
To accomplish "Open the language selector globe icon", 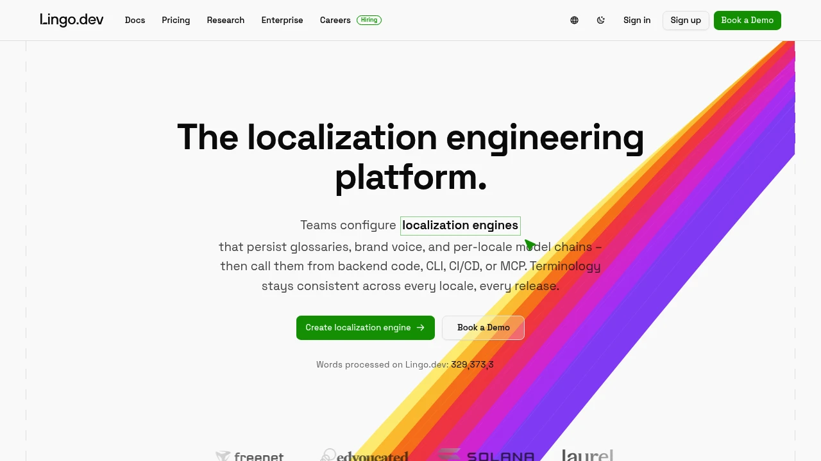I will click(x=574, y=20).
